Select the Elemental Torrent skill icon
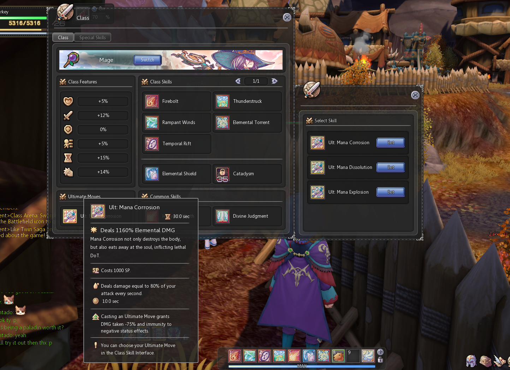Image resolution: width=510 pixels, height=370 pixels. click(223, 123)
